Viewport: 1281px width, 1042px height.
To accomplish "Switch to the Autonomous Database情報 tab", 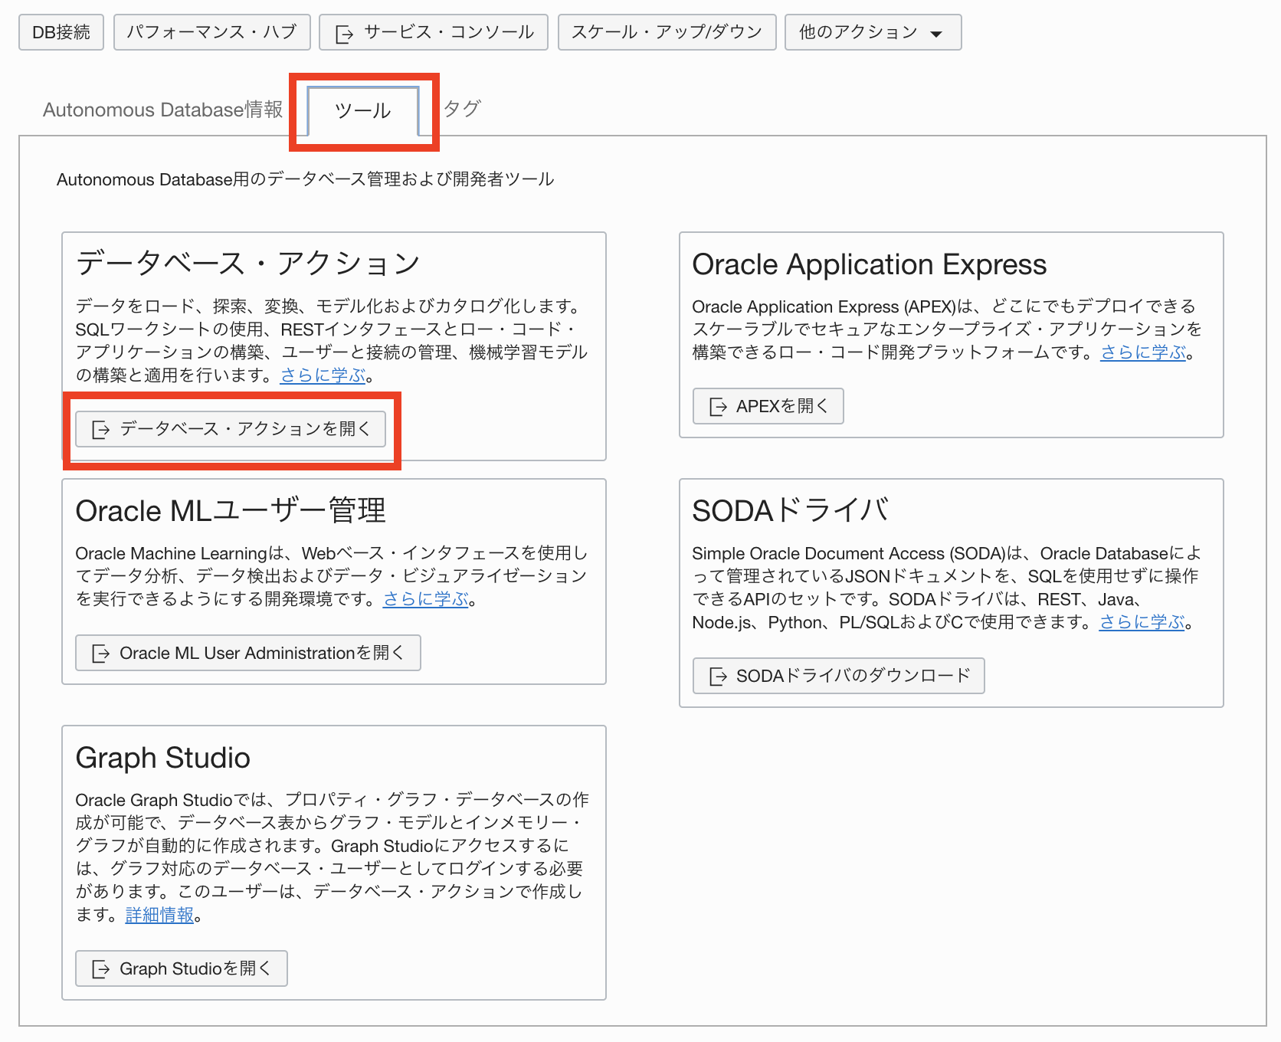I will pos(162,110).
